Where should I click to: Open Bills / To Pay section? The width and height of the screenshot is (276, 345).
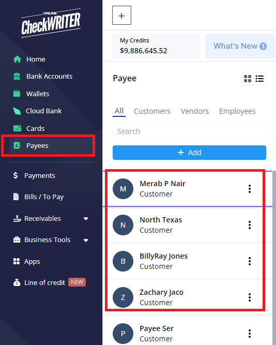click(38, 197)
